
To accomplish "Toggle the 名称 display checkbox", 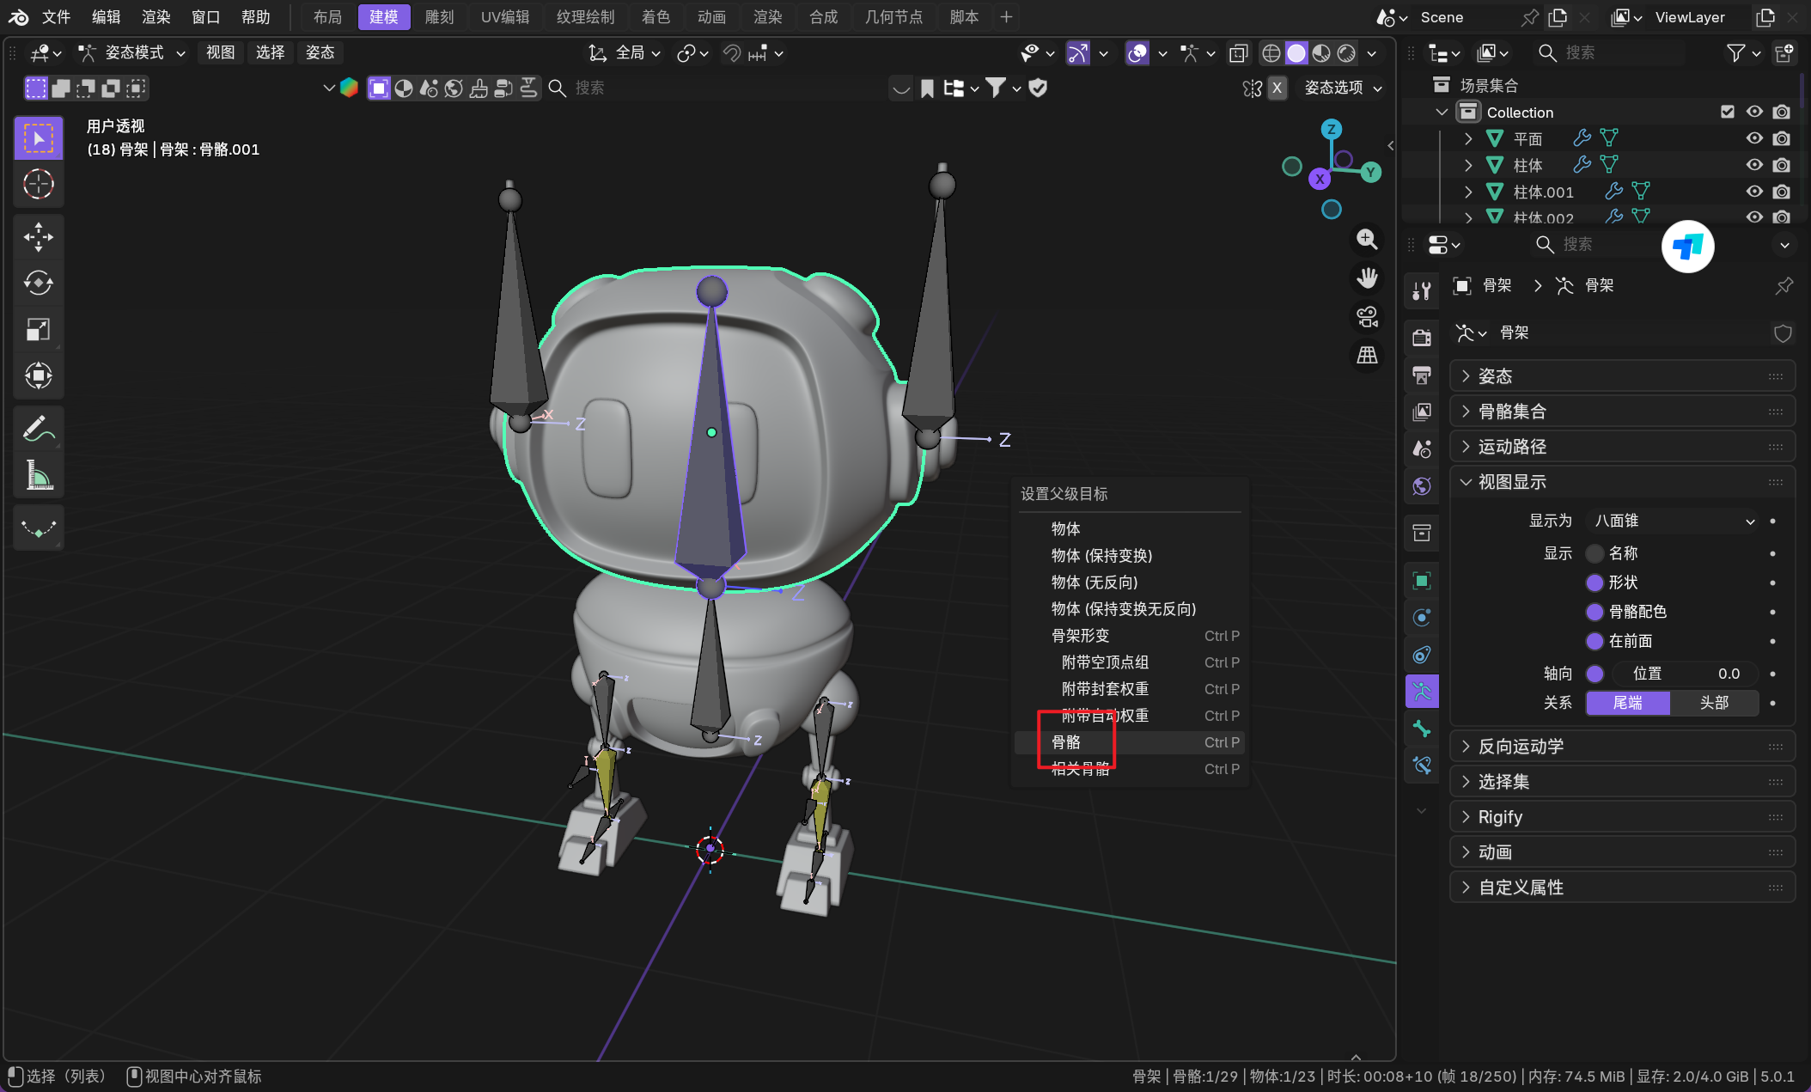I will [1595, 553].
